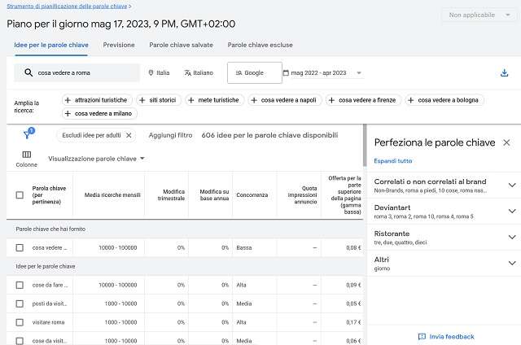Expand the Deviantart refinement section
The height and width of the screenshot is (345, 521).
pyautogui.click(x=511, y=211)
